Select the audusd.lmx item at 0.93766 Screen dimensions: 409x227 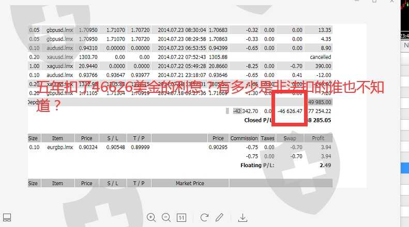click(60, 75)
